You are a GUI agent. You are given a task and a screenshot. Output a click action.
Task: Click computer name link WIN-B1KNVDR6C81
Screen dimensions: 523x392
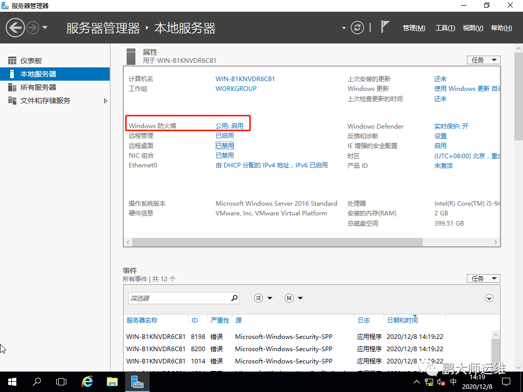(x=245, y=79)
